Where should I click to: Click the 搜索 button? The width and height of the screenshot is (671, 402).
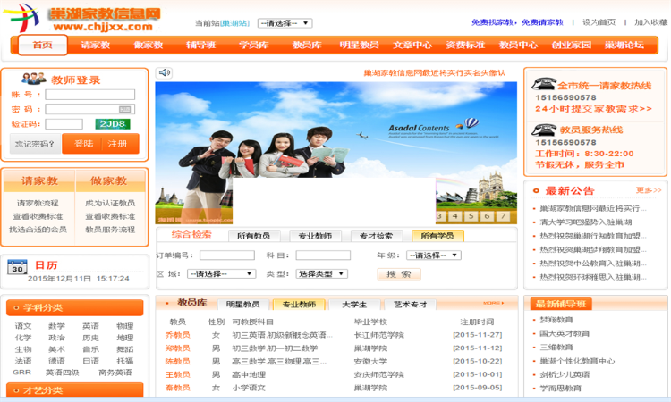pyautogui.click(x=399, y=274)
